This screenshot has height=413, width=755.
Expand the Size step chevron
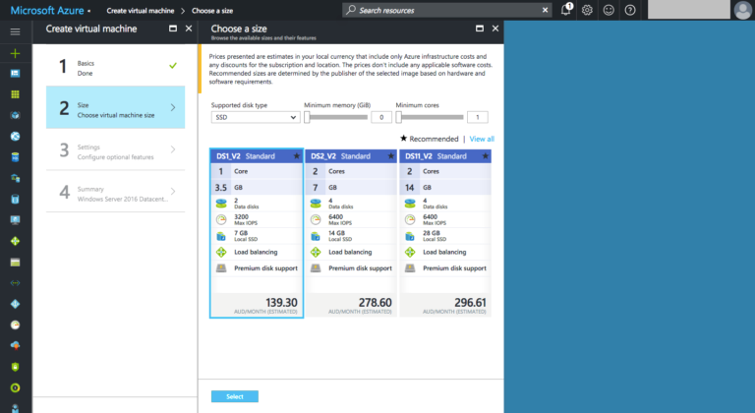pos(173,107)
